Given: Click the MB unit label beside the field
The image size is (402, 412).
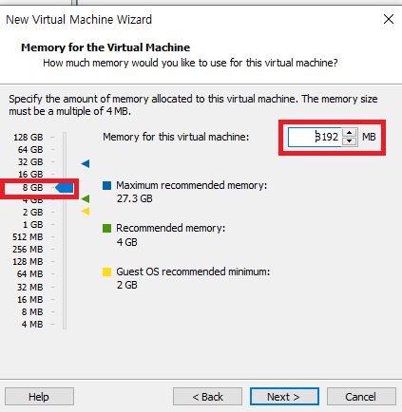Looking at the screenshot, I should pos(369,137).
